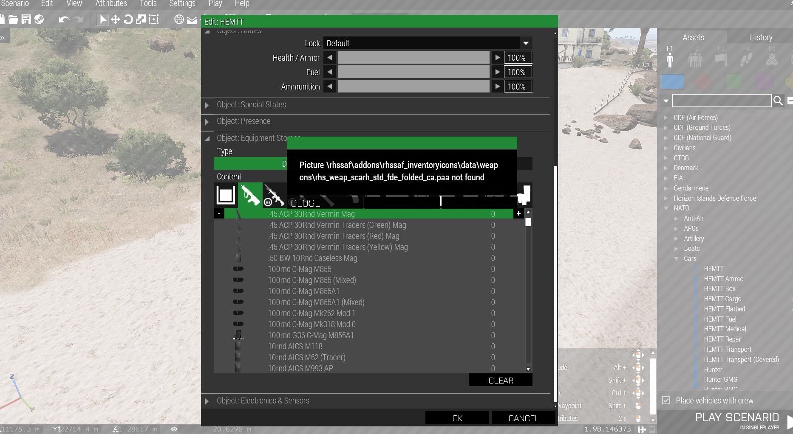Image resolution: width=793 pixels, height=434 pixels.
Task: Select the Rotate widget tool
Action: coord(128,20)
